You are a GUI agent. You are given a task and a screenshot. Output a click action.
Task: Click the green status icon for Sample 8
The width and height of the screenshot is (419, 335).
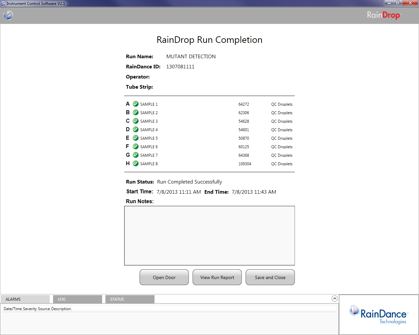pos(136,164)
